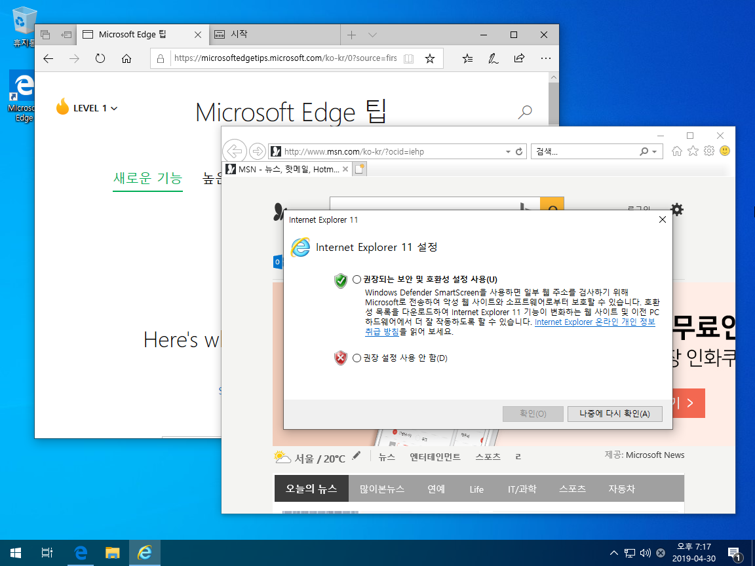Open a new tab in Internet Explorer
Screen dimensions: 755x566
coord(360,169)
